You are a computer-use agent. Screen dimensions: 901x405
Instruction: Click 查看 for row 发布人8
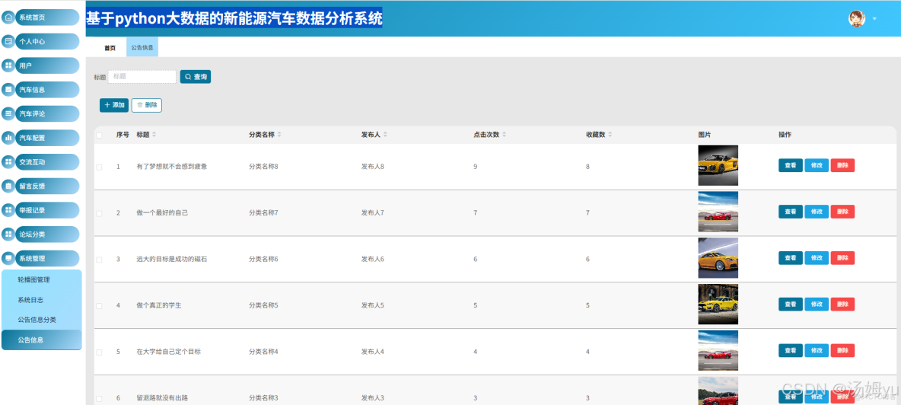pyautogui.click(x=790, y=165)
